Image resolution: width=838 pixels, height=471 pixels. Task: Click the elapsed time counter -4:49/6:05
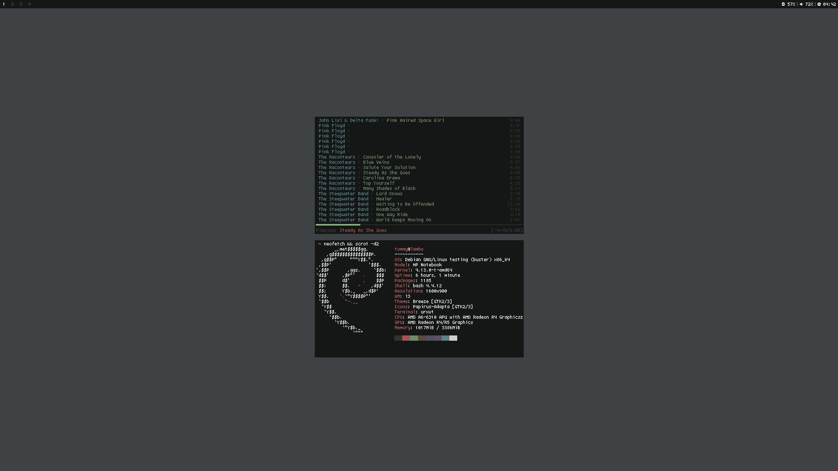[507, 230]
